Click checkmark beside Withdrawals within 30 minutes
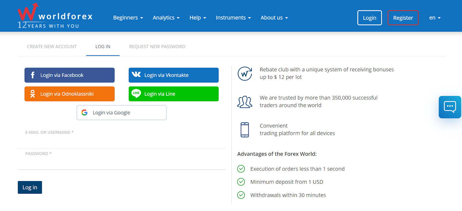The width and height of the screenshot is (462, 211). [x=241, y=195]
